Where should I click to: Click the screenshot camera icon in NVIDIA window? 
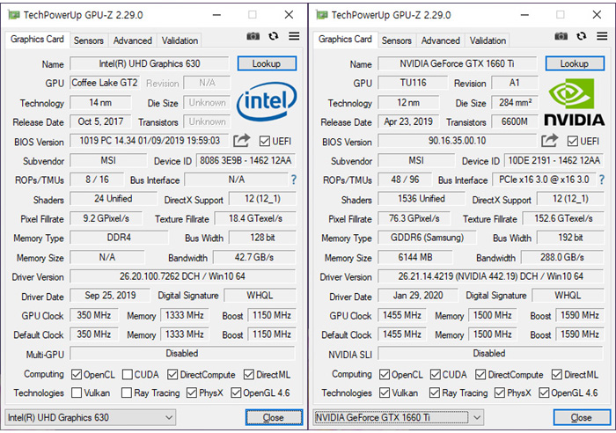[x=561, y=37]
